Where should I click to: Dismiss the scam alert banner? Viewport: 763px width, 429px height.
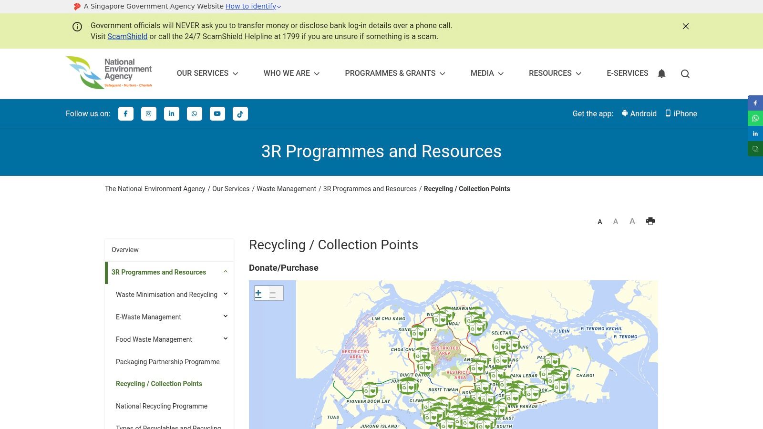tap(686, 26)
